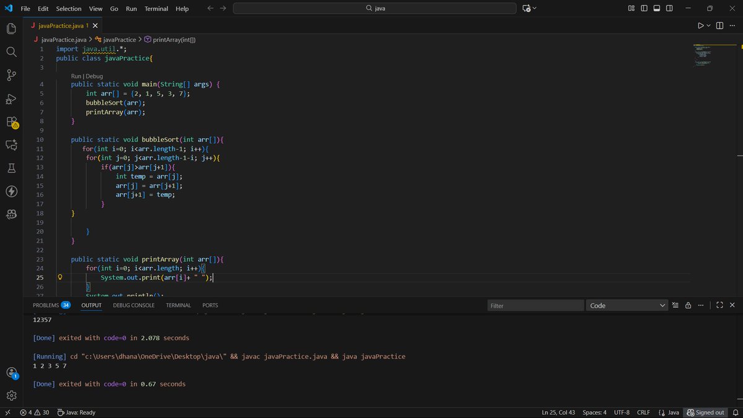Open the Code output channel dropdown
The height and width of the screenshot is (418, 743).
point(627,305)
